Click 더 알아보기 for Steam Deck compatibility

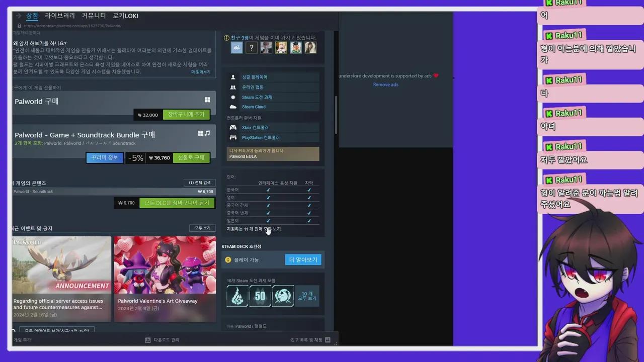coord(303,260)
